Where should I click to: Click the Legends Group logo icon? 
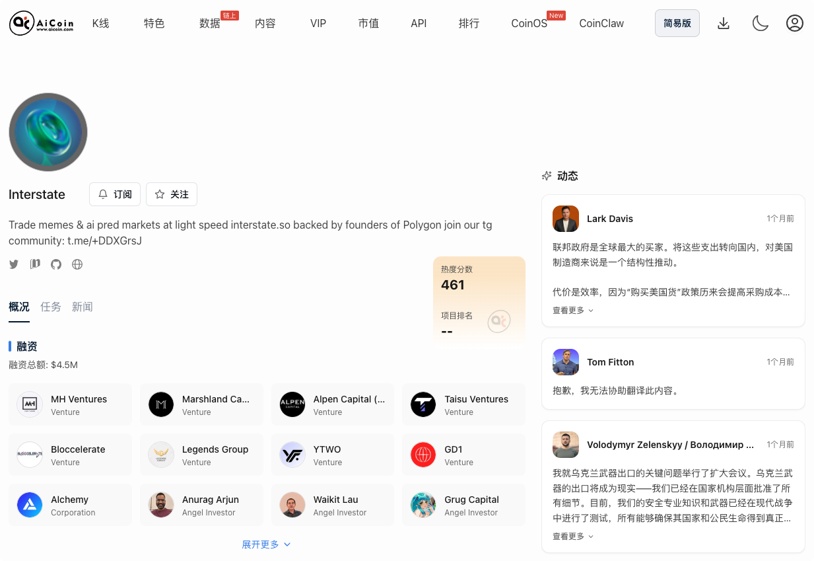click(x=161, y=455)
